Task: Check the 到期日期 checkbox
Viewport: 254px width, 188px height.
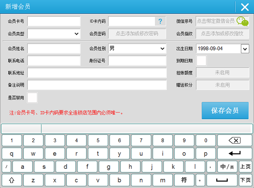Action: pos(201,61)
